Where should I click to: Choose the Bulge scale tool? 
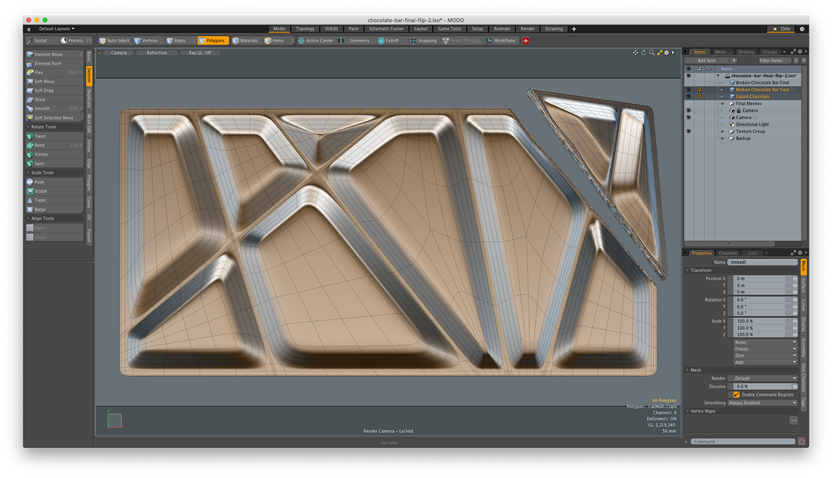pyautogui.click(x=40, y=209)
